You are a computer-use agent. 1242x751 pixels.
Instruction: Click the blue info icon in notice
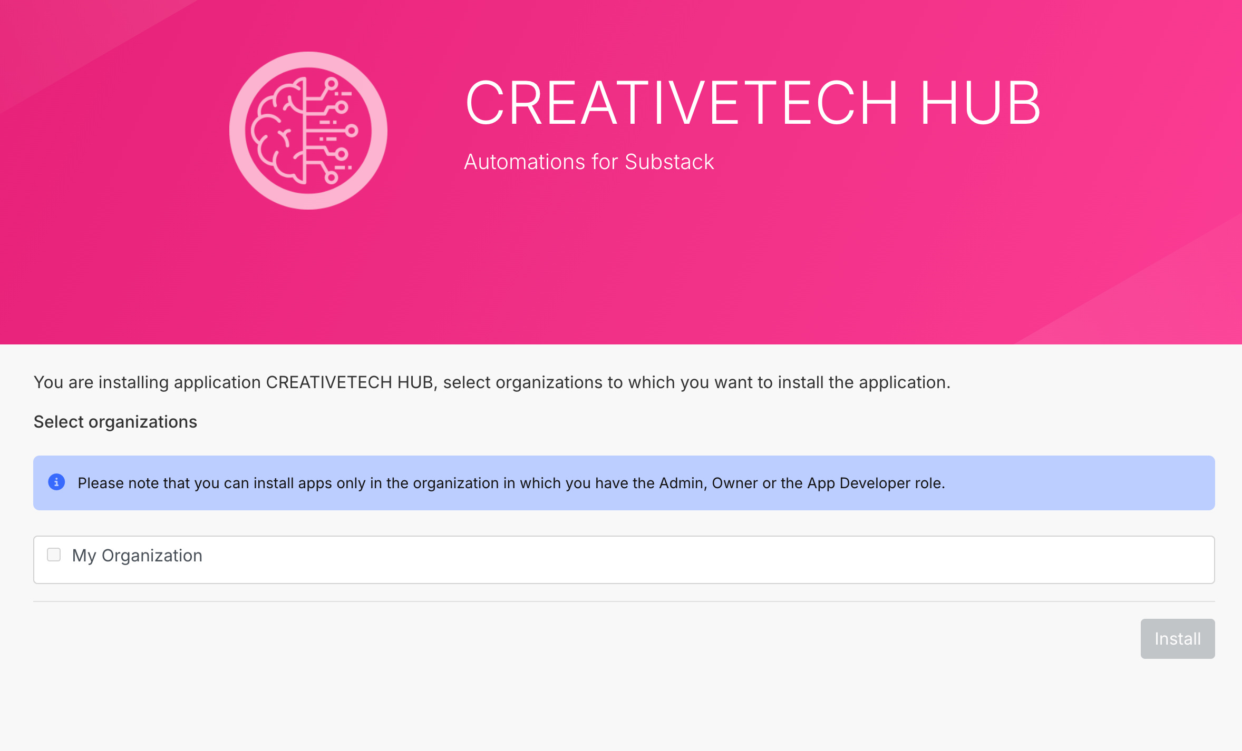click(56, 482)
